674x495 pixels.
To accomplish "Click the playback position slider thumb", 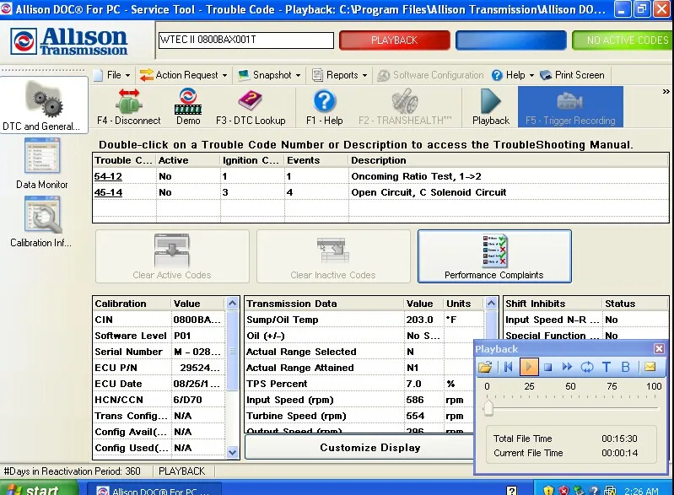I will pos(488,408).
